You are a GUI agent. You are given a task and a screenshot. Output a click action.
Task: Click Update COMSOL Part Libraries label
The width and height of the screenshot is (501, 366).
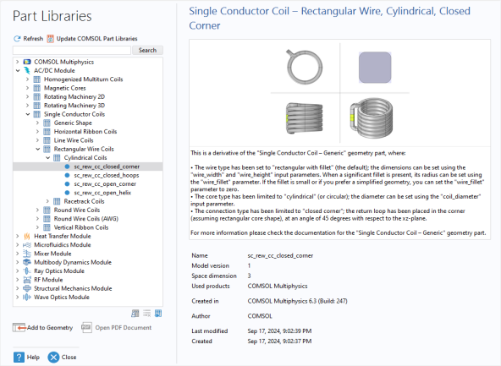(96, 39)
